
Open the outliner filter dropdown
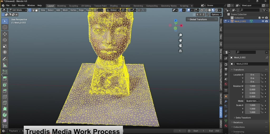point(265,10)
